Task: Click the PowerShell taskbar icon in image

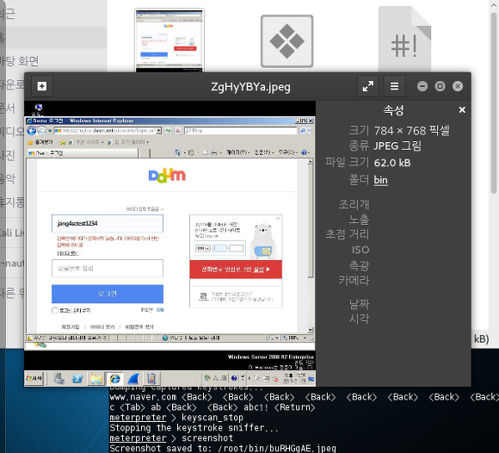Action: point(77,379)
